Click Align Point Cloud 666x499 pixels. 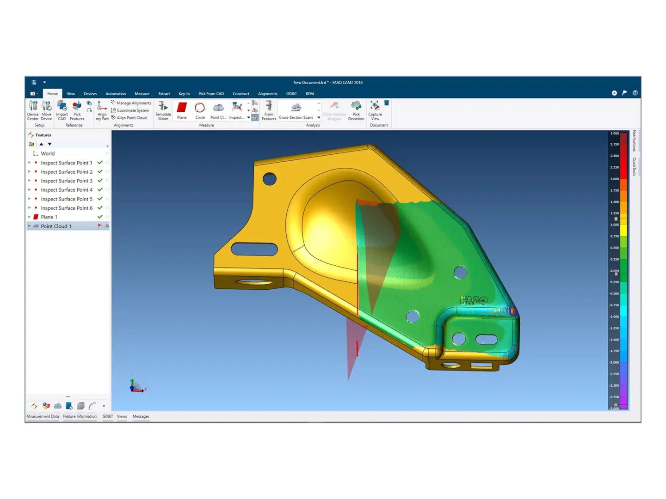129,118
